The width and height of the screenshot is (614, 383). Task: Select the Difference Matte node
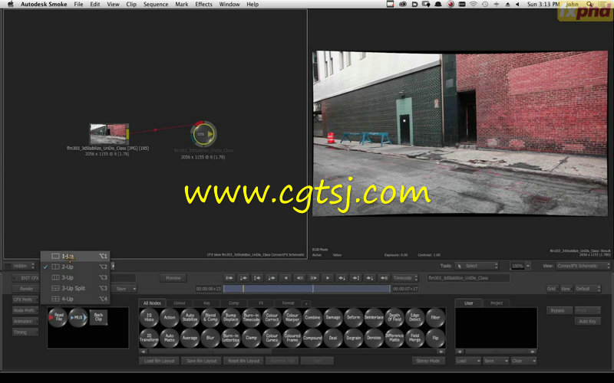tap(394, 338)
